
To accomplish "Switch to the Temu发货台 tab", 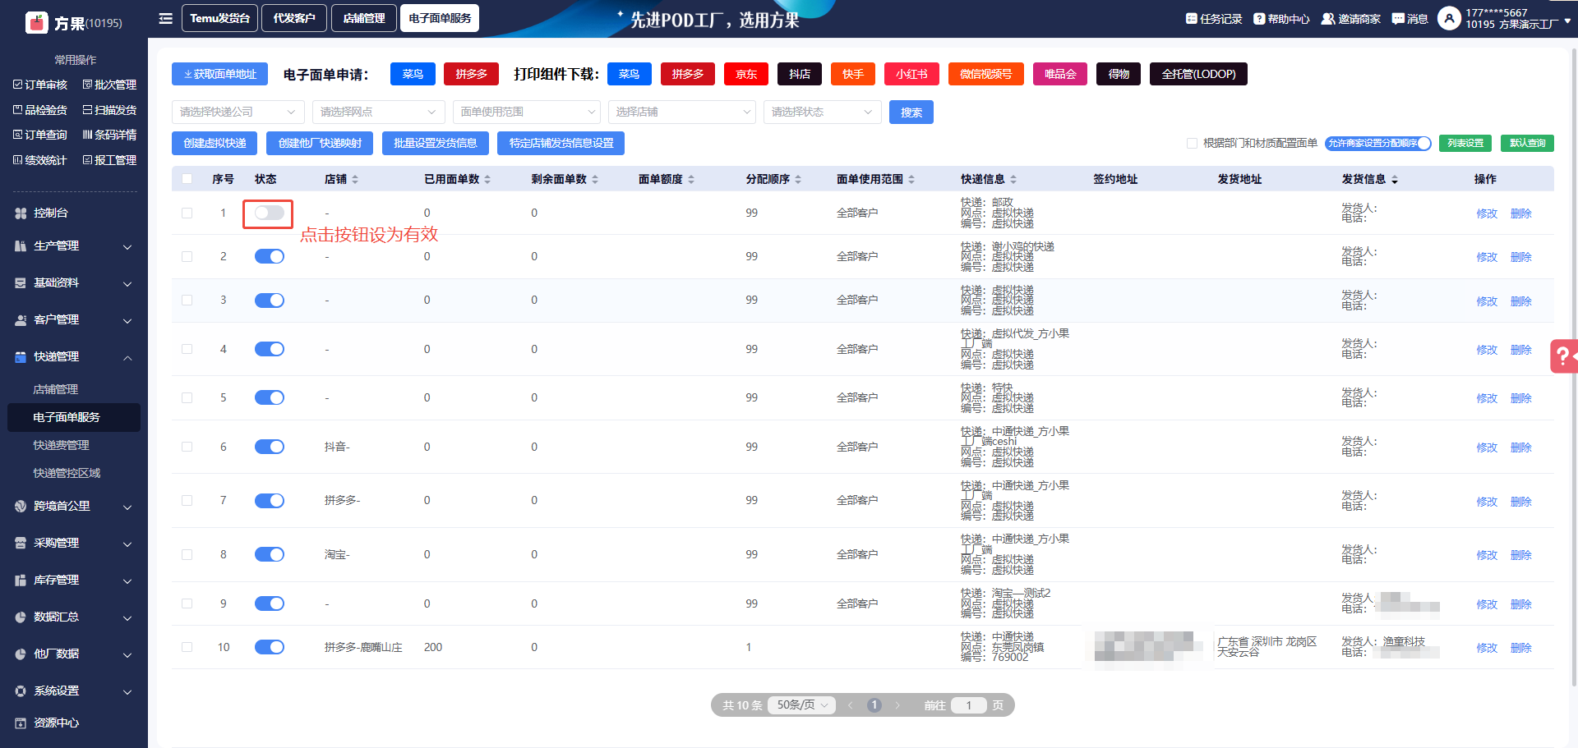I will pos(219,18).
